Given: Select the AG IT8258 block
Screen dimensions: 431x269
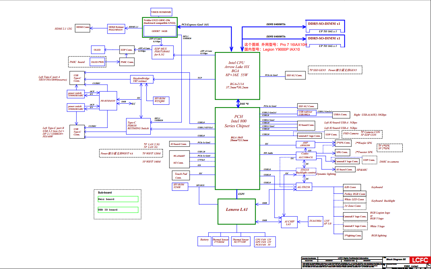Looking at the screenshot, I should (304, 187).
